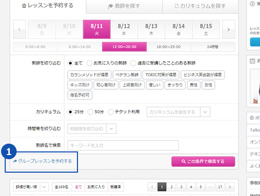Open the カリキュラムを指定する dropdown

[178, 112]
